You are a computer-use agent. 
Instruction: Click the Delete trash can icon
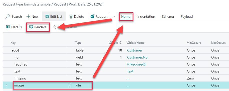tap(71, 16)
